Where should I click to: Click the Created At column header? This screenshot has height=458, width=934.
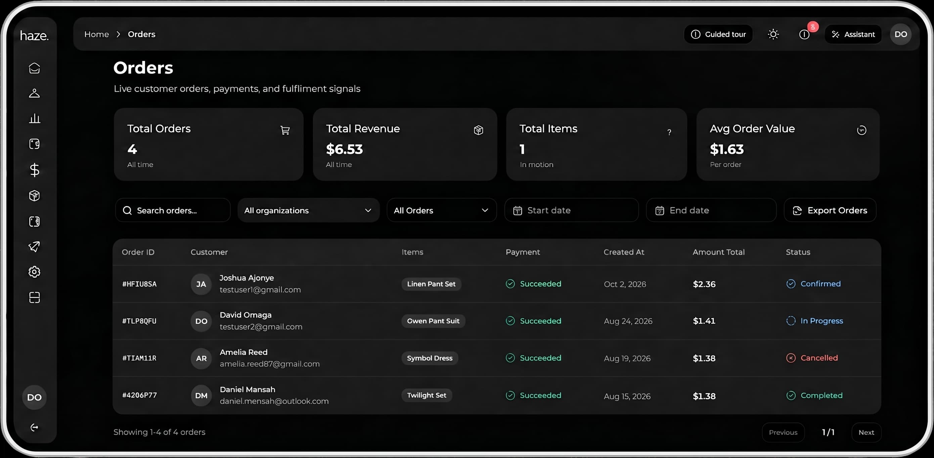tap(624, 252)
